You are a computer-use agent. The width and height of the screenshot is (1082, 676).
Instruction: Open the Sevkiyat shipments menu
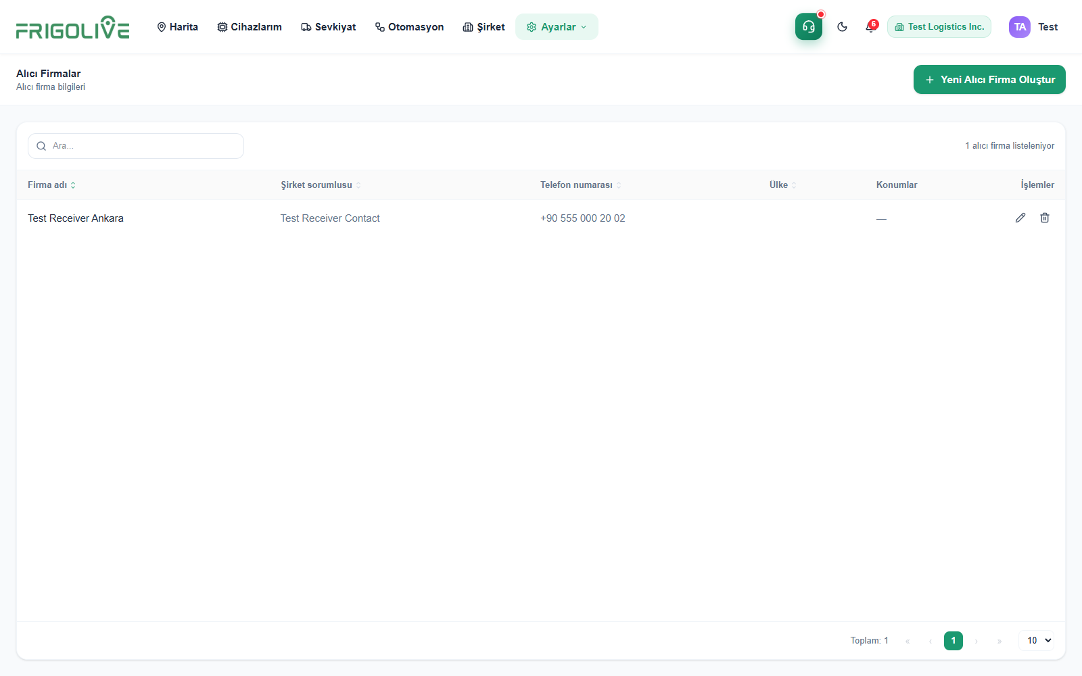coord(329,27)
